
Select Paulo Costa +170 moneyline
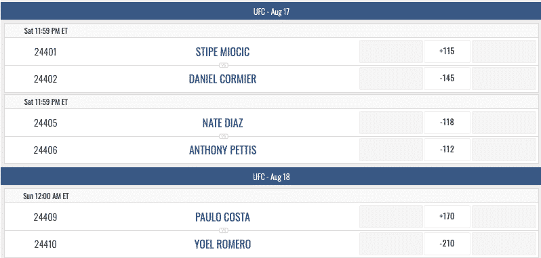[x=447, y=217]
